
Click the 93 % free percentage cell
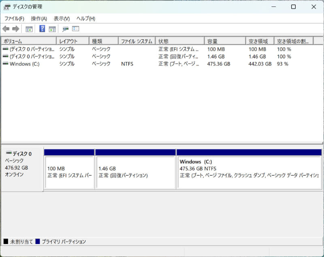[x=283, y=64]
